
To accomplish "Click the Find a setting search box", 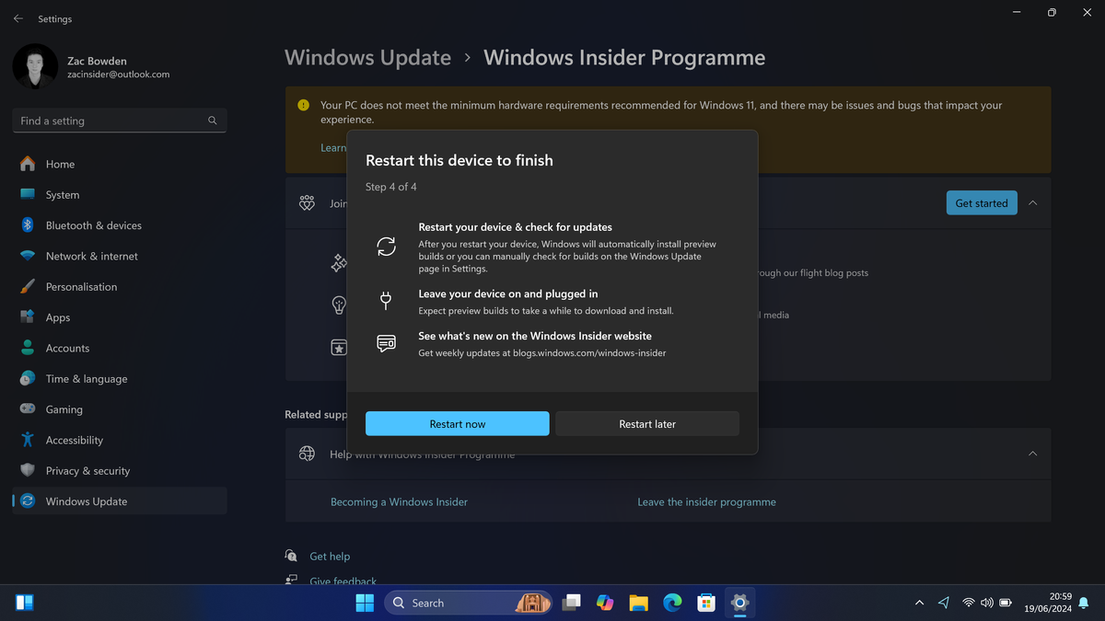I will point(119,121).
